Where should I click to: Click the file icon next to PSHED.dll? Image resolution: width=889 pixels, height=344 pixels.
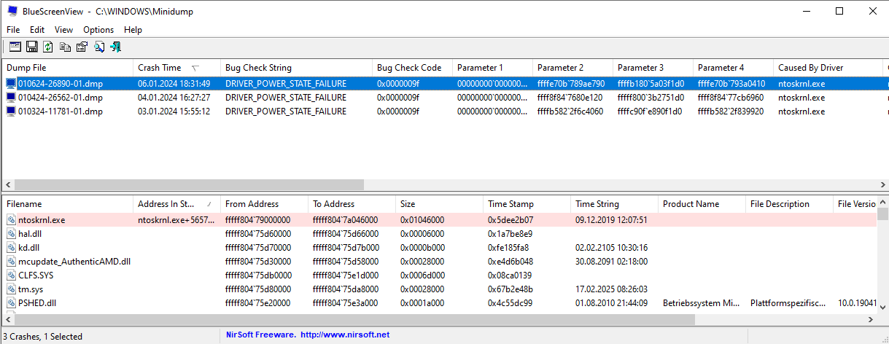click(x=11, y=303)
